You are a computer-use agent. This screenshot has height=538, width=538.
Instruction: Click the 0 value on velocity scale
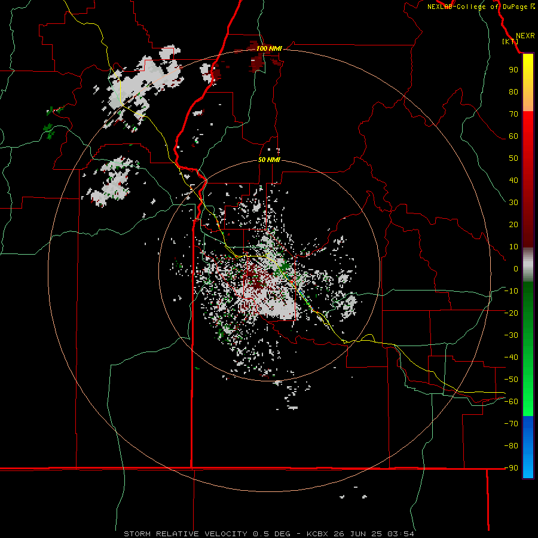(516, 269)
